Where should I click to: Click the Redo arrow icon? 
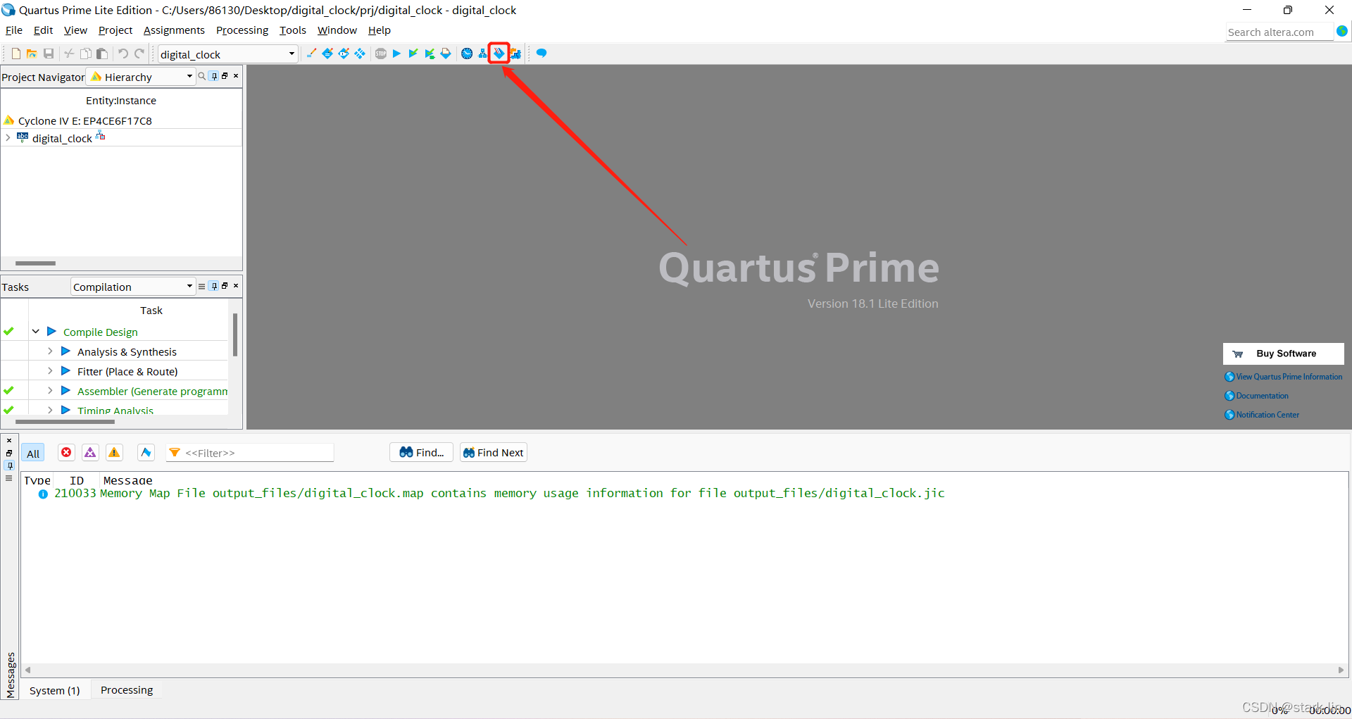coord(139,54)
